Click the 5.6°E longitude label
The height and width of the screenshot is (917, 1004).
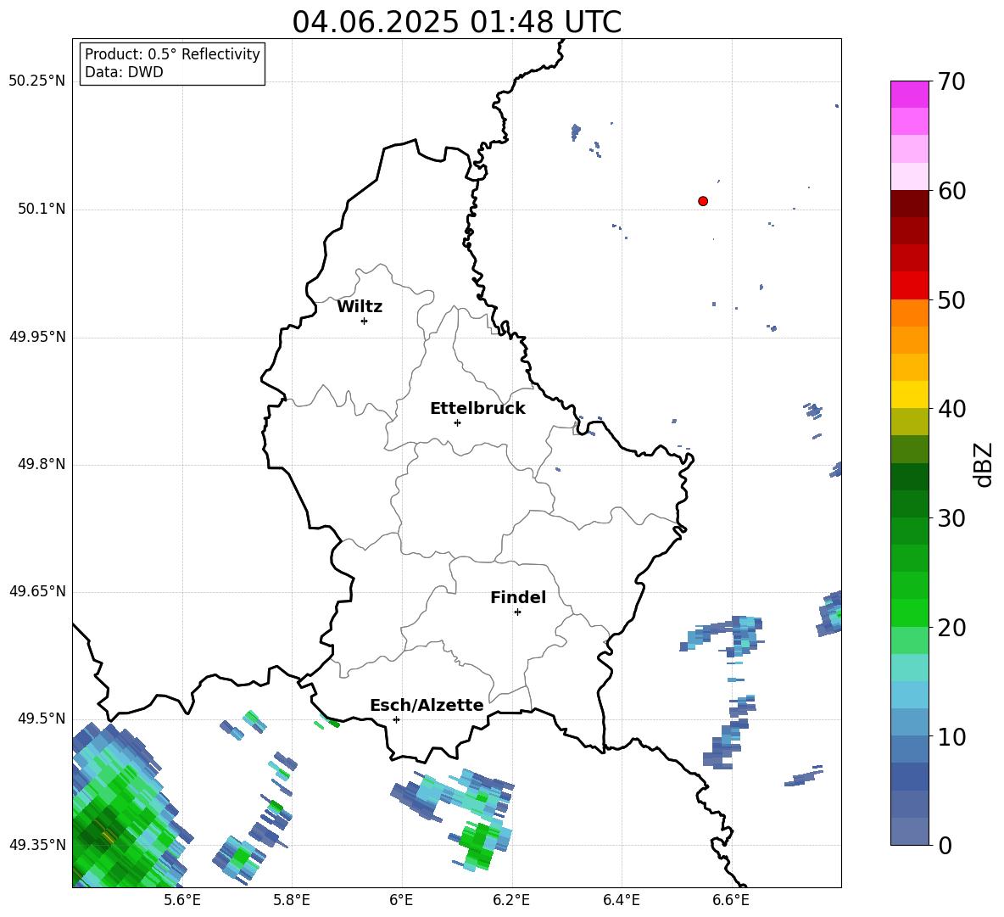pos(182,900)
